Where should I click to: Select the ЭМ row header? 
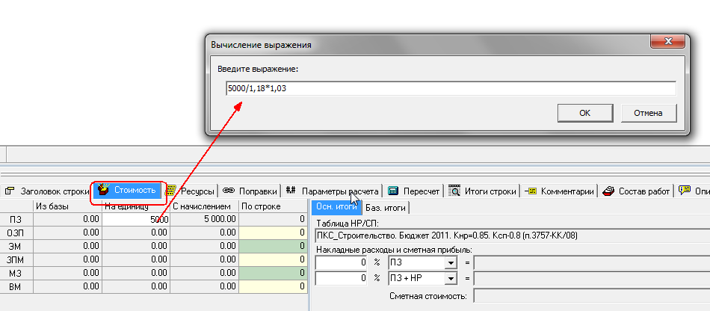pyautogui.click(x=16, y=246)
